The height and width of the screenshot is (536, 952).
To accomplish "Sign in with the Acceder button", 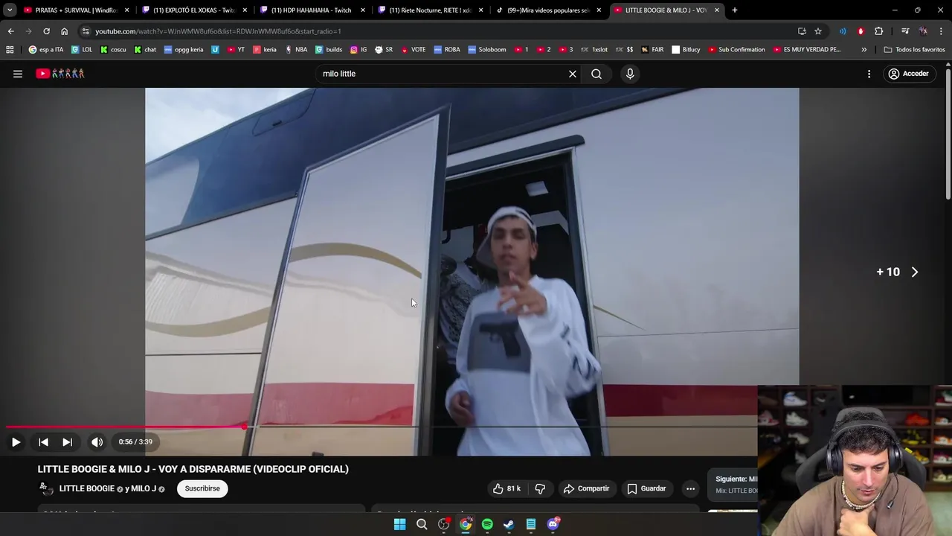I will 908,74.
